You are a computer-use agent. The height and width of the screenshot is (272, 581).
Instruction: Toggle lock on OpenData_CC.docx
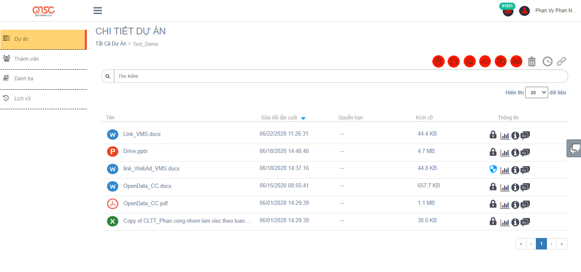coord(493,187)
